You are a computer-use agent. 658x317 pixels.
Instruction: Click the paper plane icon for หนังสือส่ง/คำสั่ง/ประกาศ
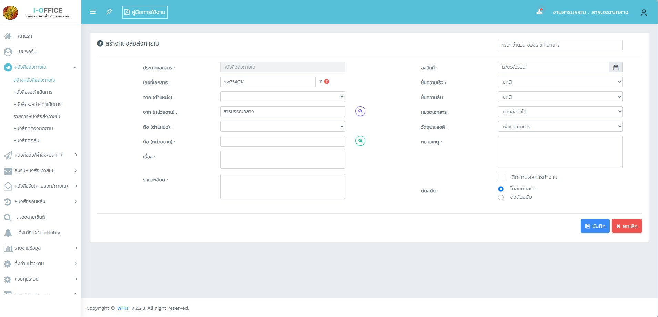[x=8, y=155]
